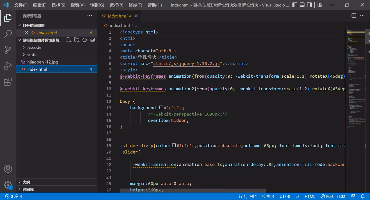The width and height of the screenshot is (370, 200).
Task: Open the 编辑(E) menu
Action: (x=39, y=5)
